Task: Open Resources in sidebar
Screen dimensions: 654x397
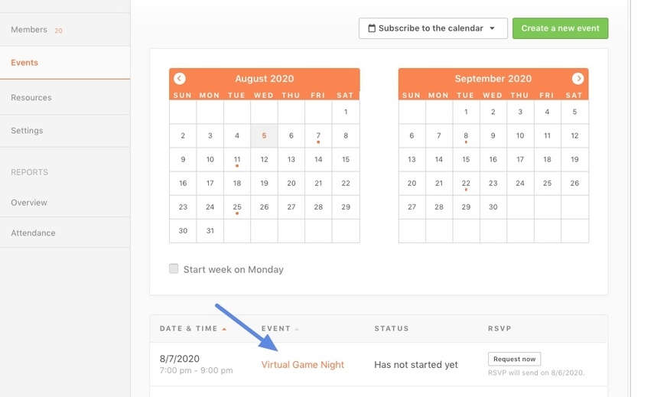Action: pos(31,98)
